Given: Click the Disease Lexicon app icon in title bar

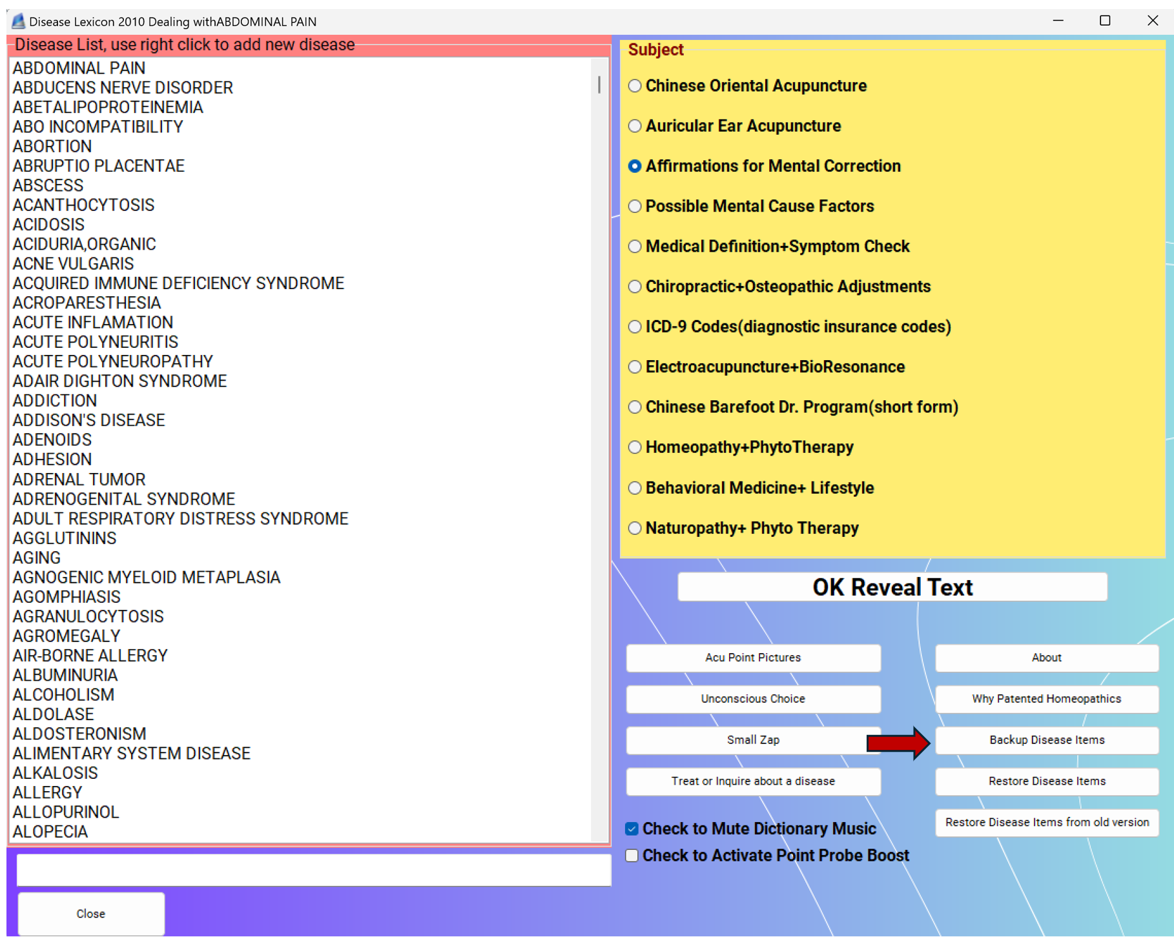Looking at the screenshot, I should pos(18,21).
